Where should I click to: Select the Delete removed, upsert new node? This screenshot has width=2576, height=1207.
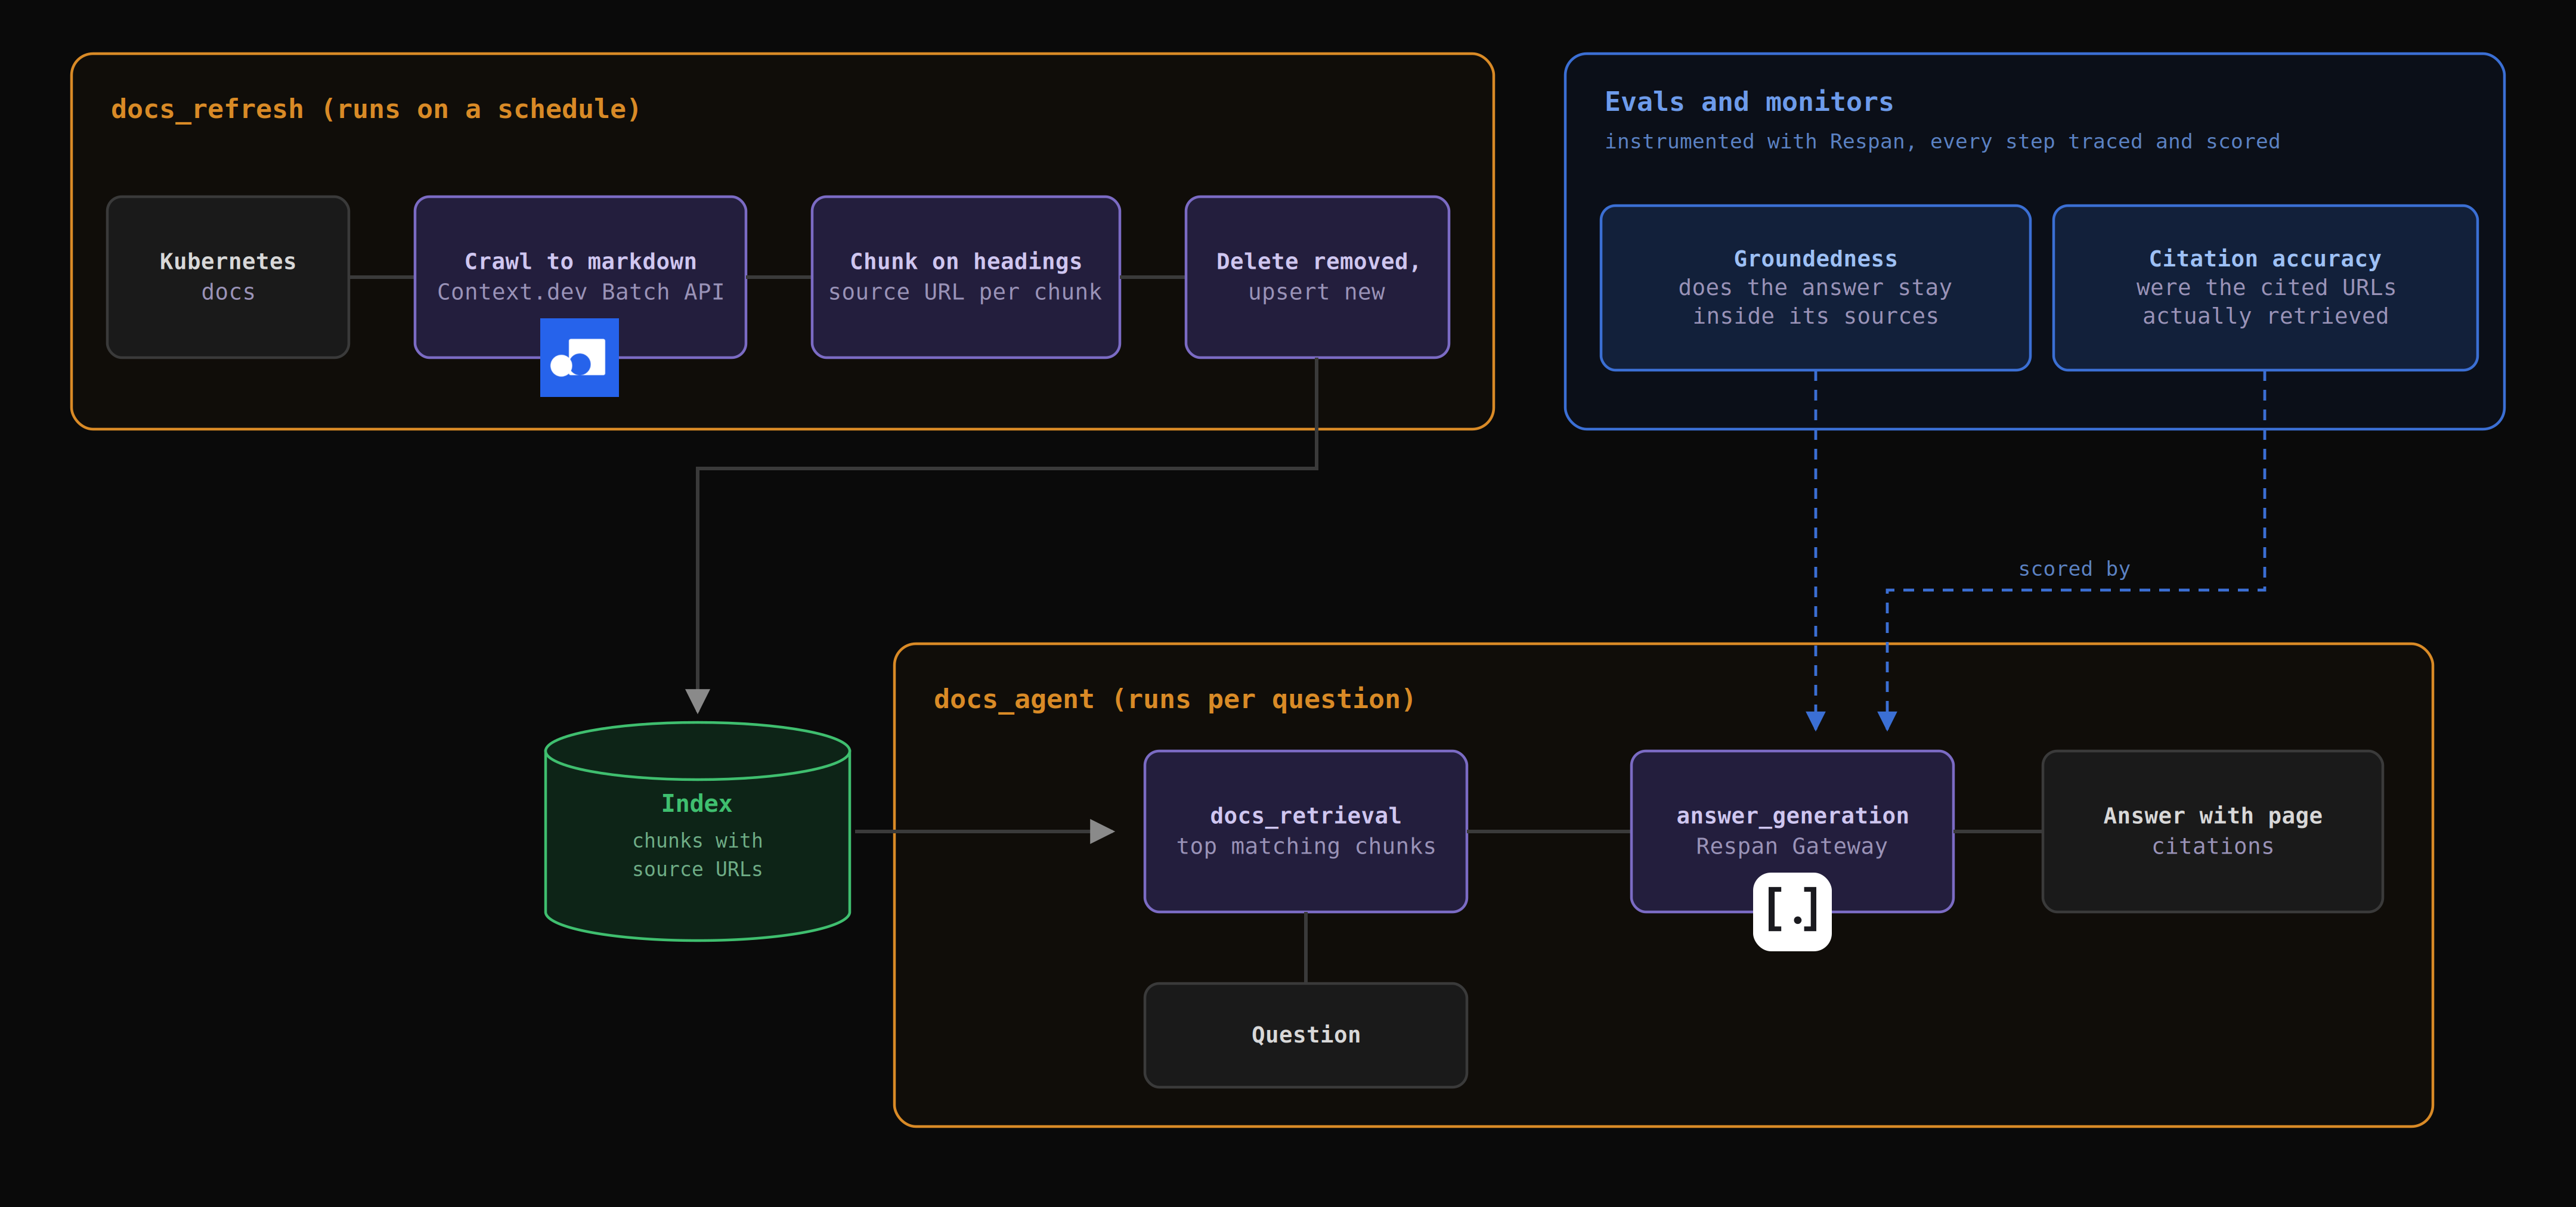[1317, 277]
